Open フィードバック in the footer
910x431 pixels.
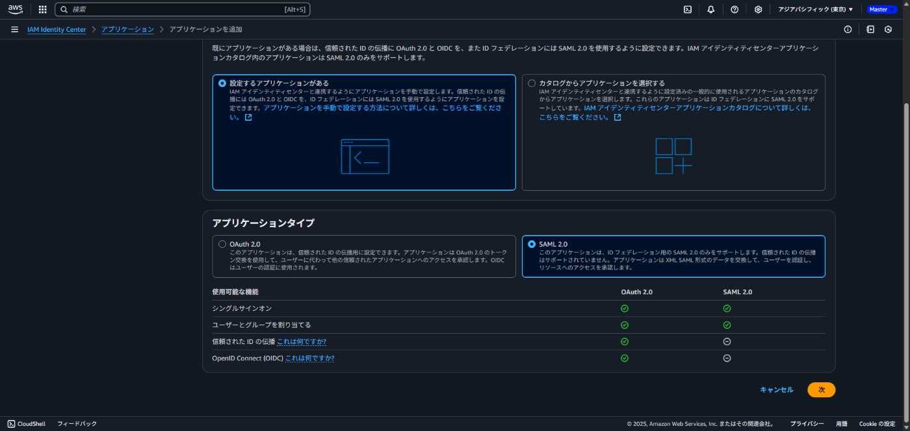(x=77, y=423)
